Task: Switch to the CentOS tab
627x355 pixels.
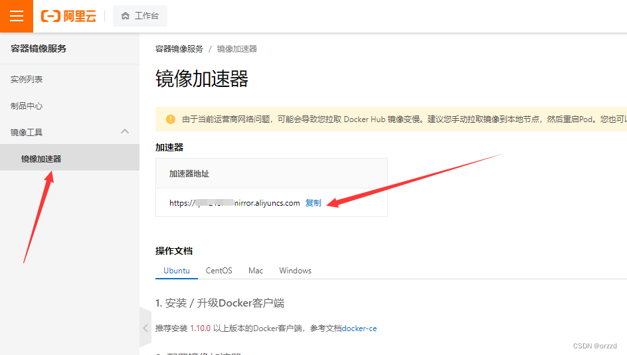Action: 219,271
